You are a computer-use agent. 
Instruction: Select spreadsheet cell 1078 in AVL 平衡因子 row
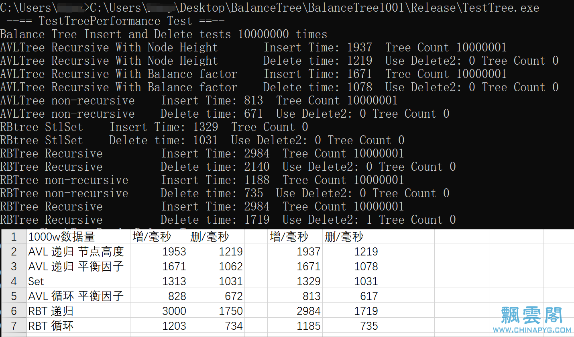351,266
